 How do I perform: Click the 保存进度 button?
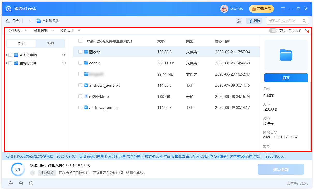[47, 173]
